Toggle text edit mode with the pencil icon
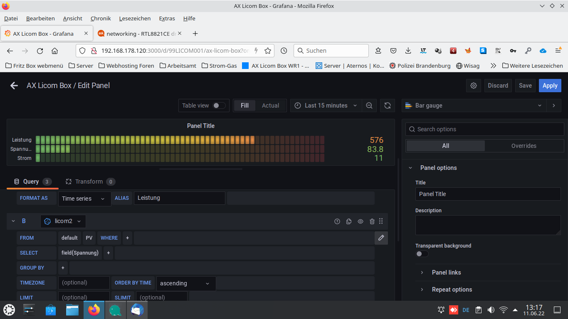This screenshot has height=319, width=568. [x=381, y=238]
